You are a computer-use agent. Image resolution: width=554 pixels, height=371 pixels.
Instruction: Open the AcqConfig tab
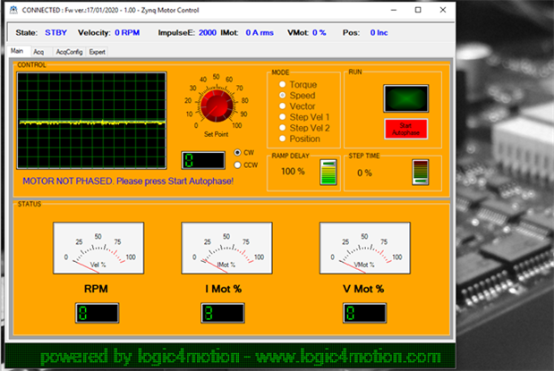coord(68,52)
